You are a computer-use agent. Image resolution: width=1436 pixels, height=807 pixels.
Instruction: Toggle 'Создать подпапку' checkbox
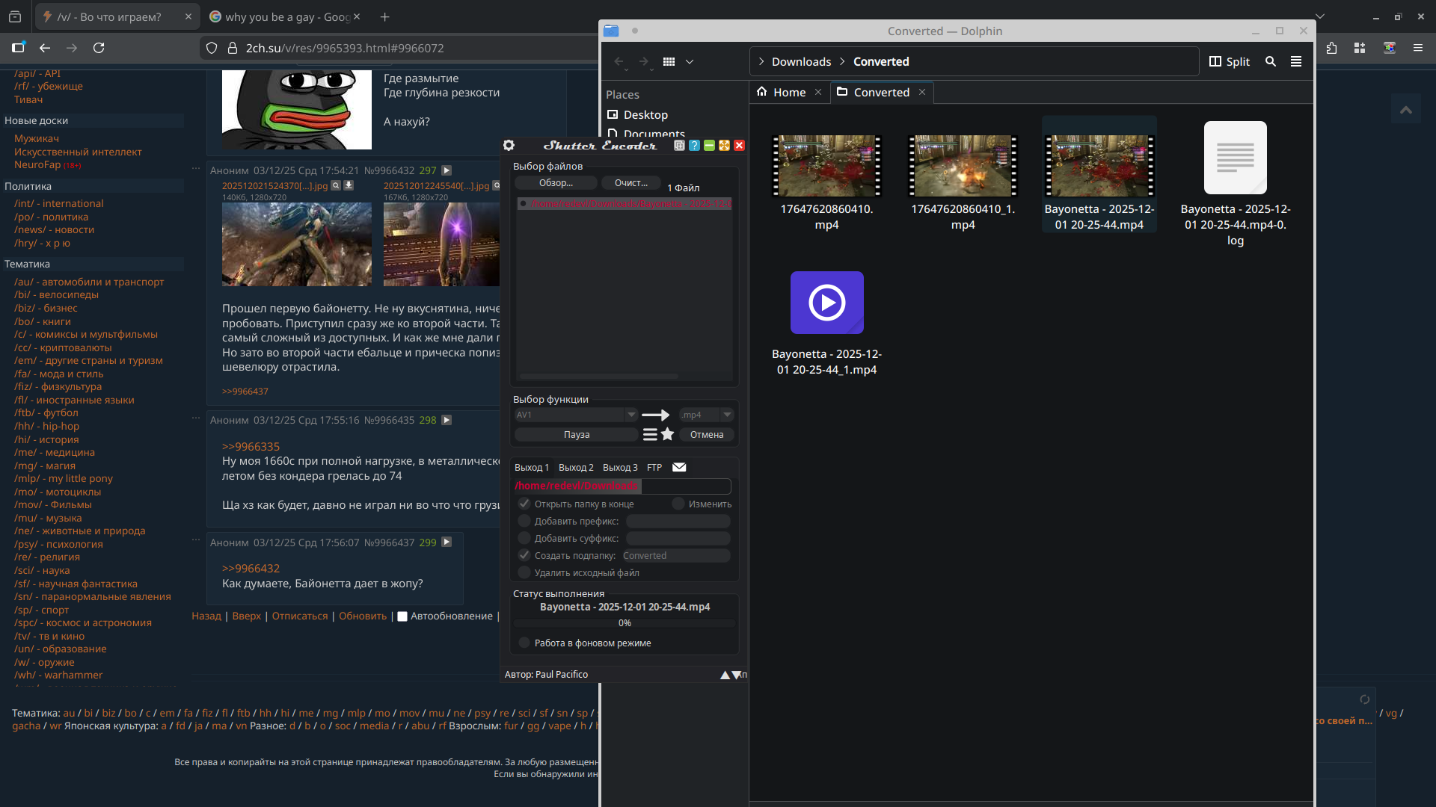pos(524,555)
